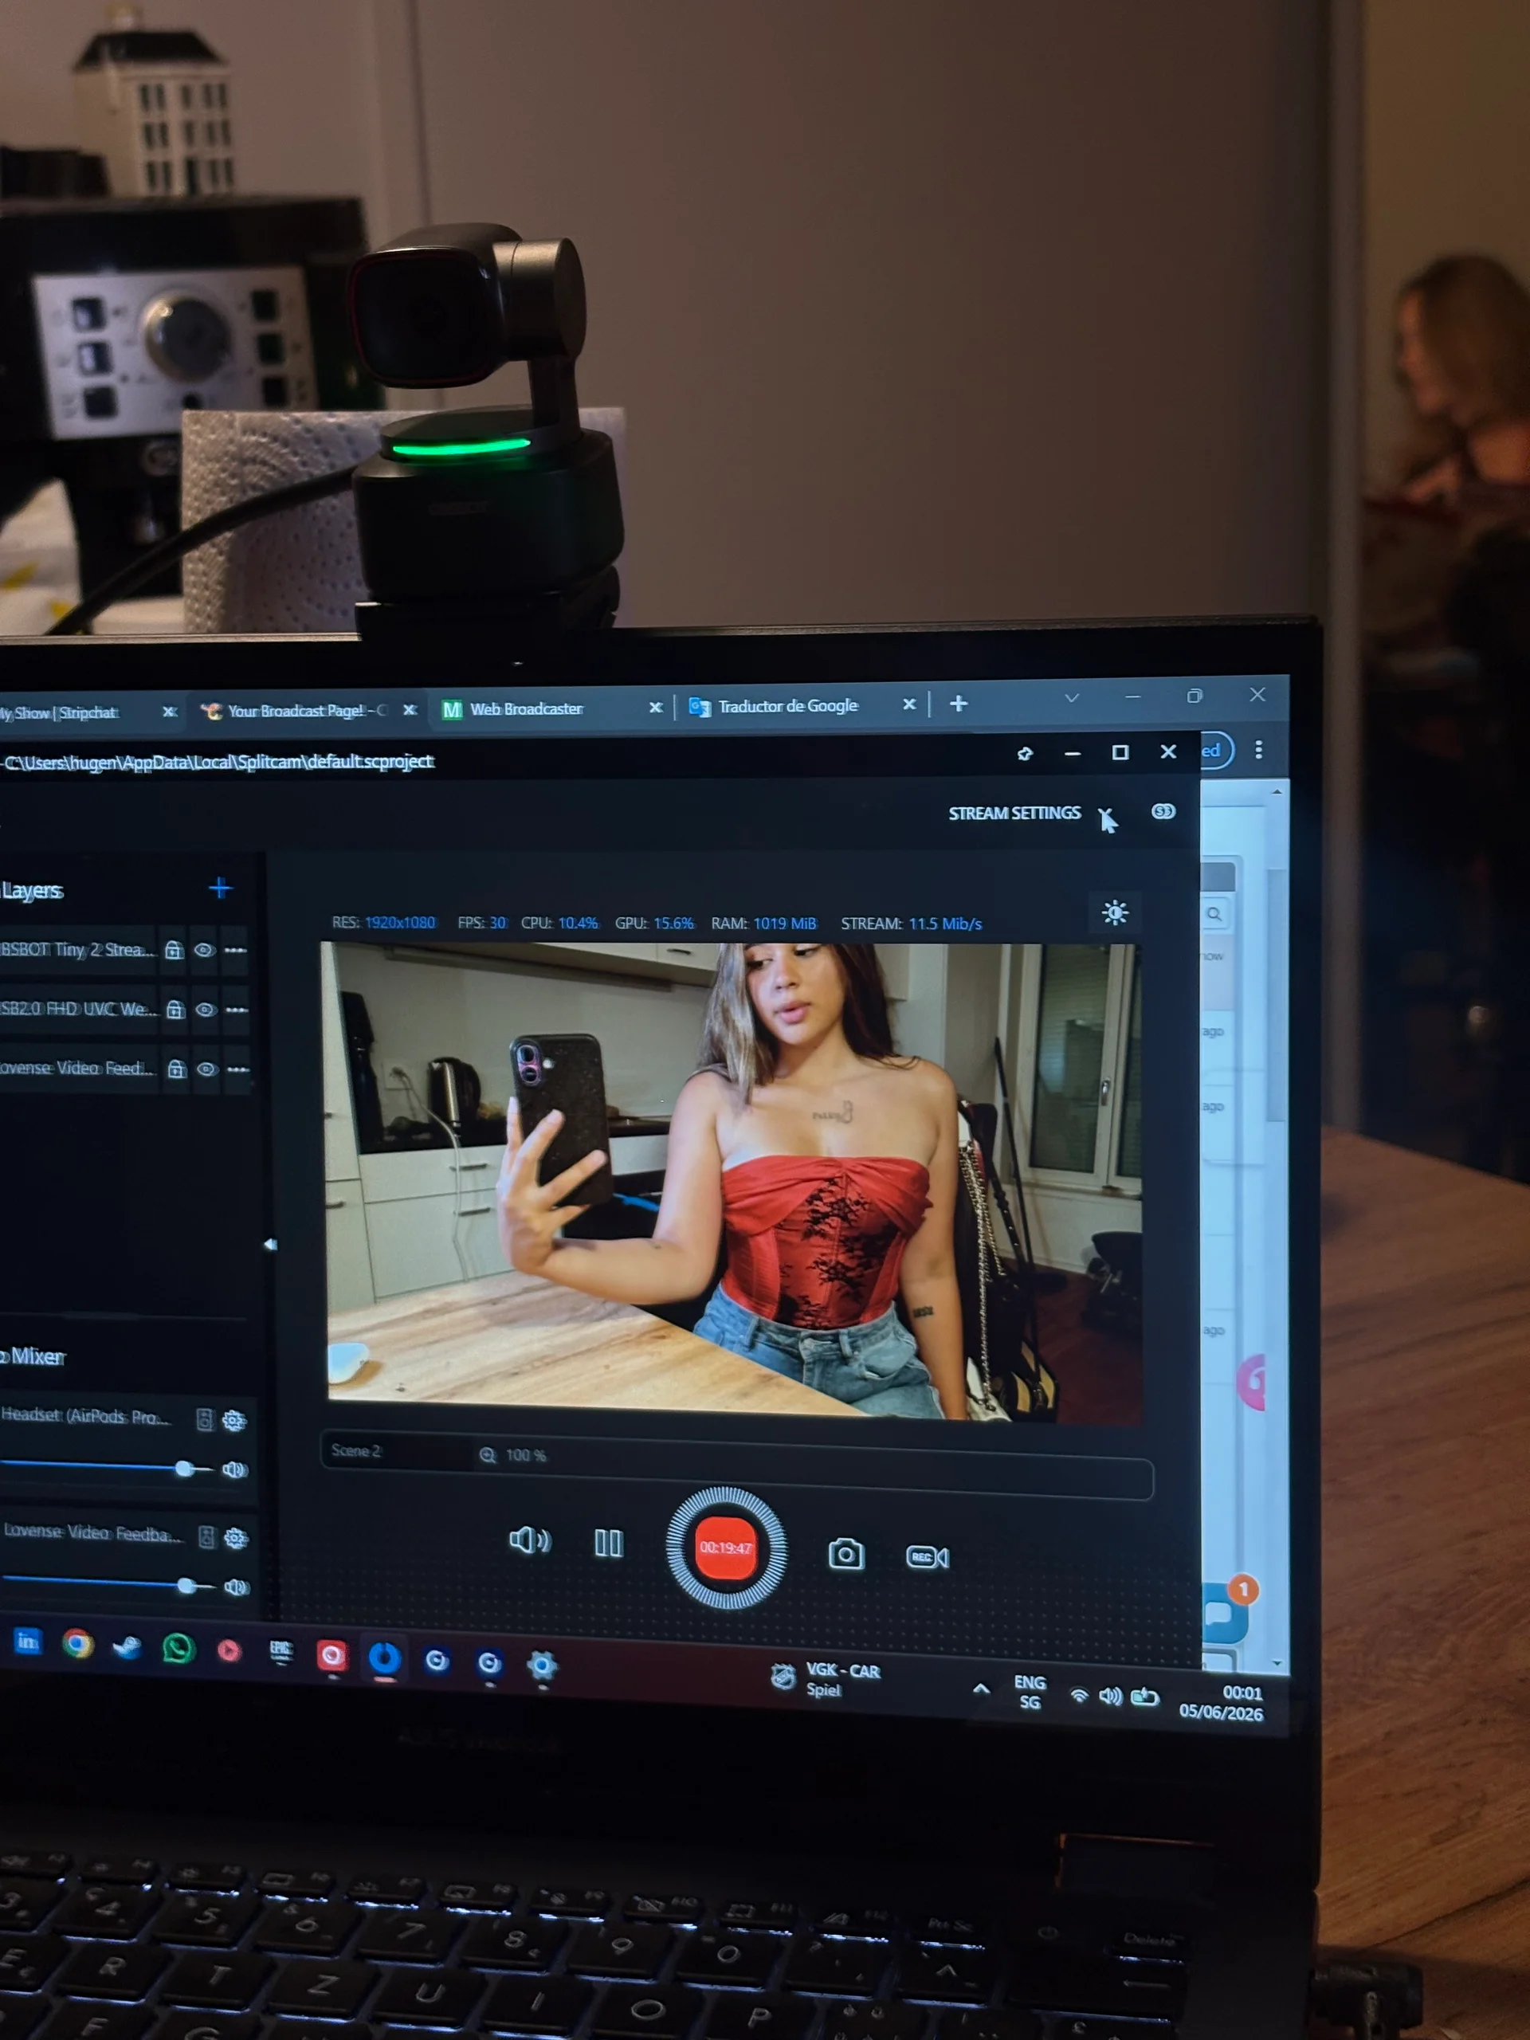Open Headset AirPods audio settings gear
1530x2040 pixels.
(x=234, y=1420)
